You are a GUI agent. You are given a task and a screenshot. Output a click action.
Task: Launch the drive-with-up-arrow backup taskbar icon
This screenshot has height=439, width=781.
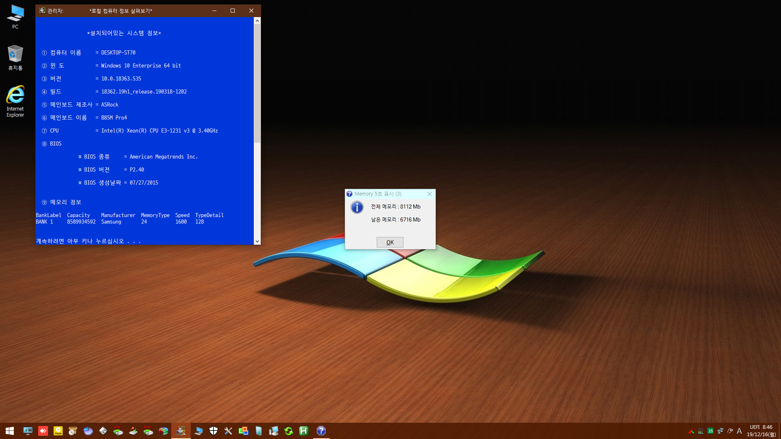coord(133,431)
